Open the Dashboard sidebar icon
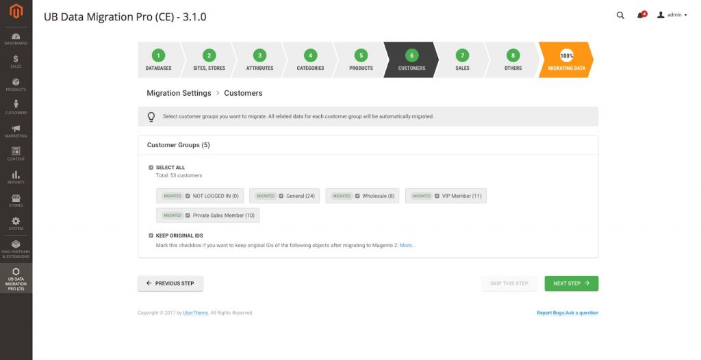Image resolution: width=701 pixels, height=360 pixels. click(16, 38)
